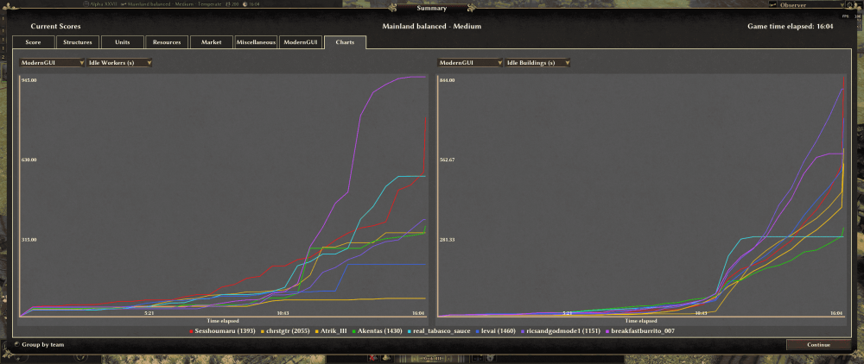This screenshot has height=364, width=864.
Task: Open left chart ModernGUI category dropdown
Action: [x=52, y=63]
